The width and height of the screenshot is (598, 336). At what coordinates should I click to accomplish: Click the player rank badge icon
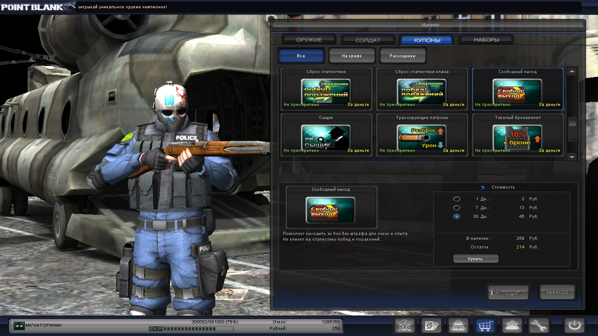(19, 325)
